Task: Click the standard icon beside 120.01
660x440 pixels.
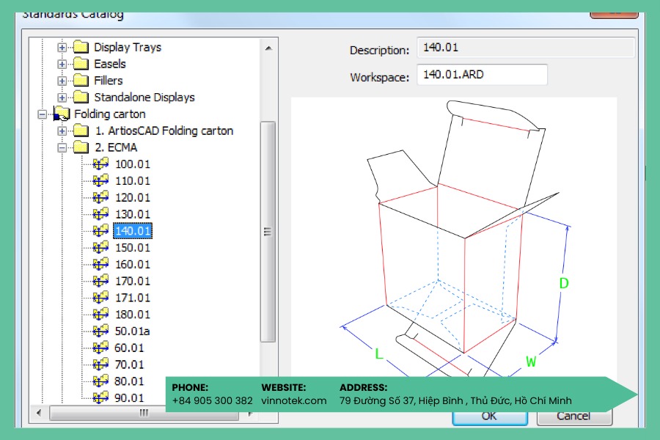Action: [x=100, y=197]
